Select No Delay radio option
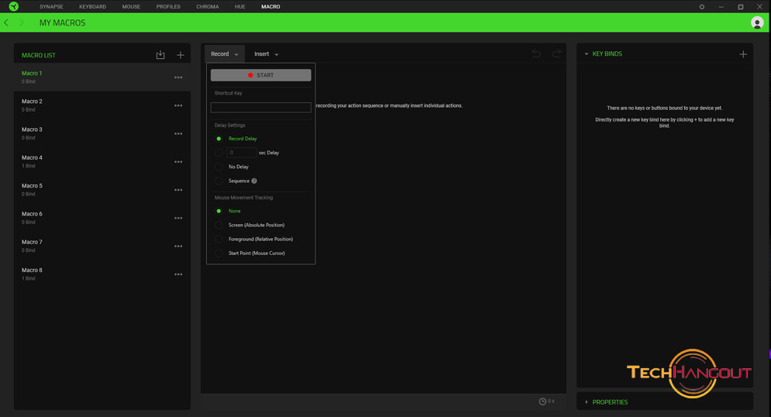Viewport: 771px width, 417px height. click(x=219, y=167)
